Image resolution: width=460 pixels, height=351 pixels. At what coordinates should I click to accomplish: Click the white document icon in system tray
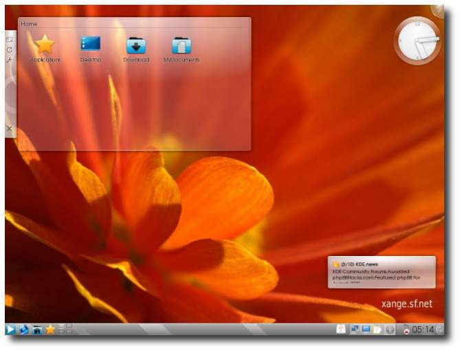341,329
